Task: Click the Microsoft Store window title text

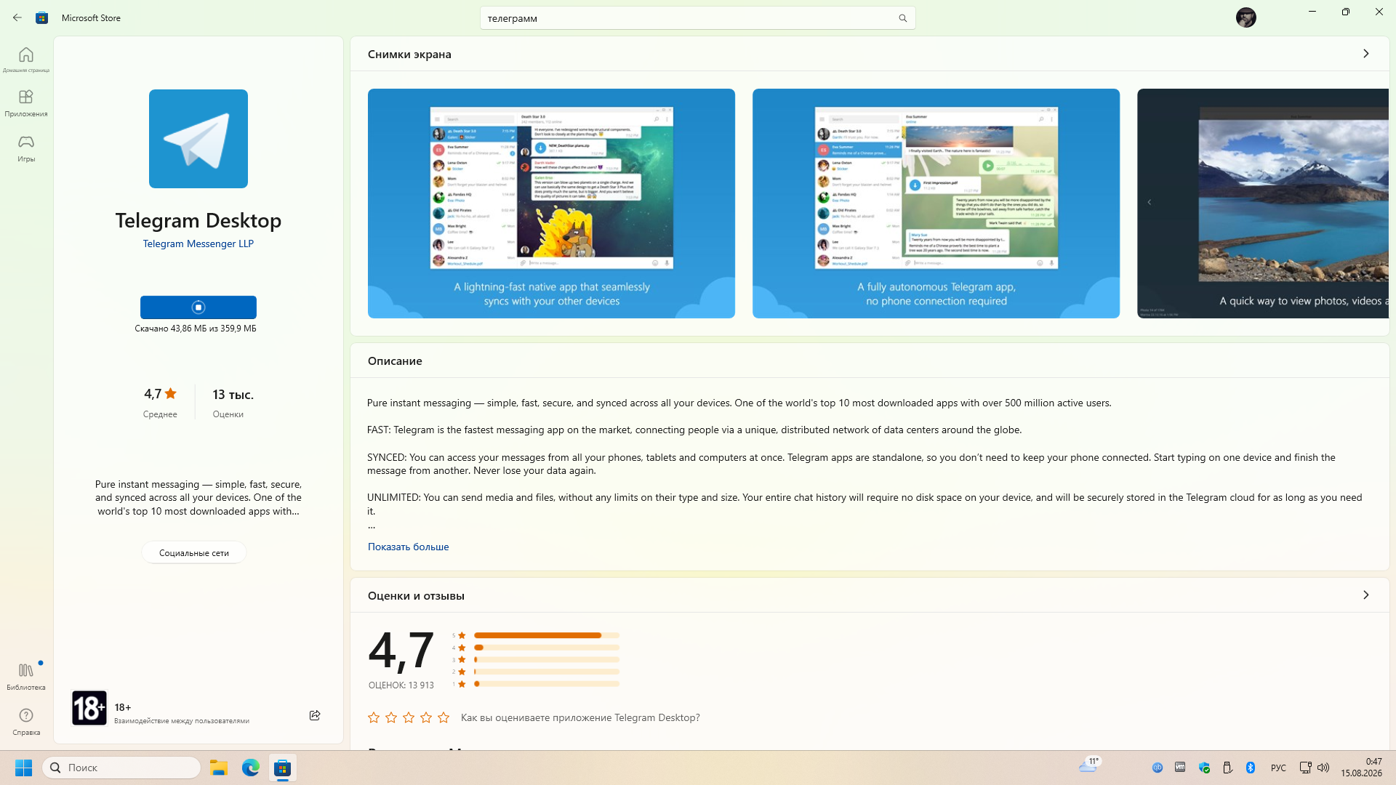Action: click(x=91, y=18)
